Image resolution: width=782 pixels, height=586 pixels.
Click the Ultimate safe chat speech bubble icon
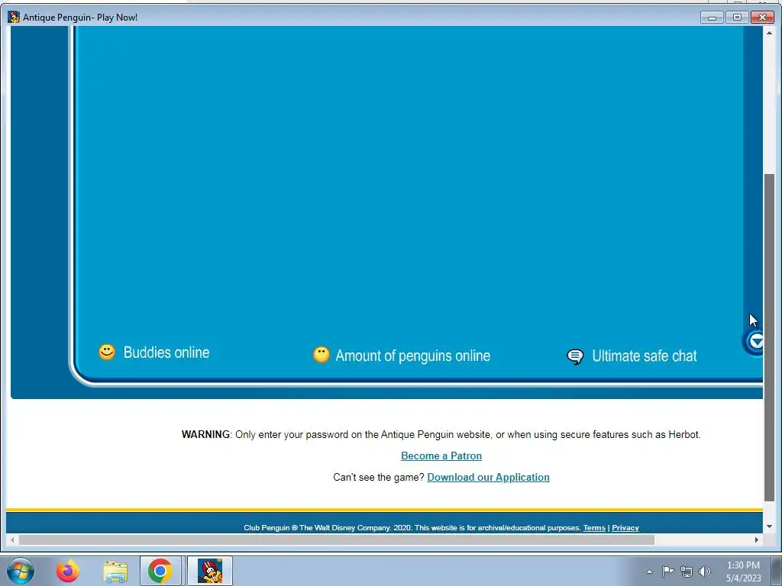pos(575,356)
